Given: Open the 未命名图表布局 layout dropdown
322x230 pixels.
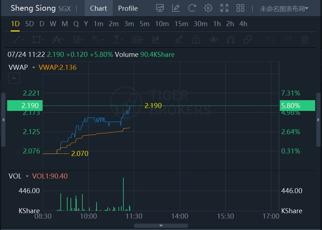Looking at the screenshot, I should point(284,9).
